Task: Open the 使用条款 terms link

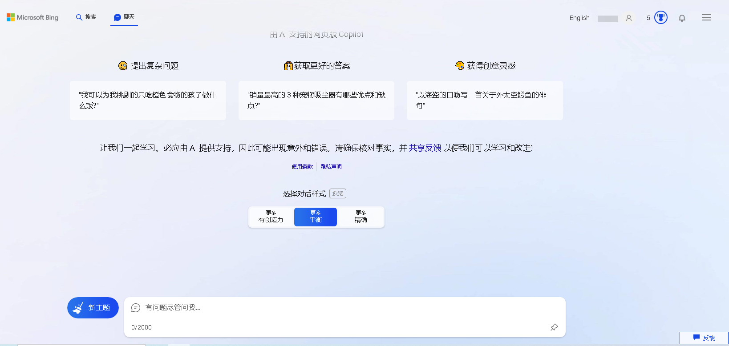Action: pyautogui.click(x=302, y=167)
